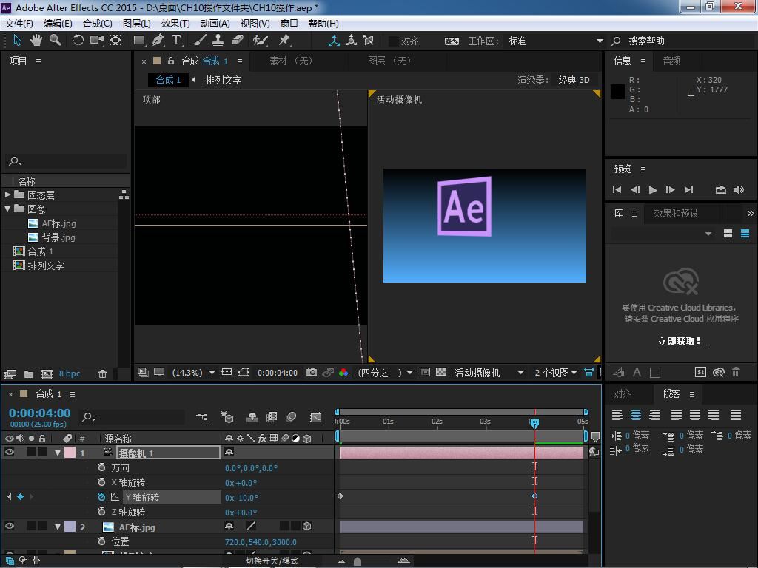This screenshot has width=758, height=568.
Task: Open the 文件(F) menu
Action: point(19,23)
